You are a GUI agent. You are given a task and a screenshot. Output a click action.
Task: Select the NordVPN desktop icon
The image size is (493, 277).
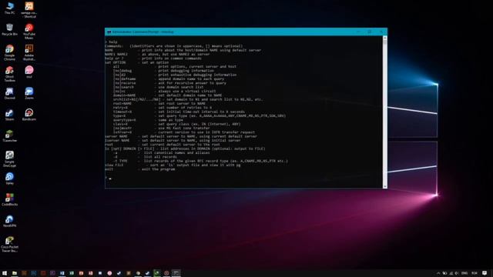(9, 221)
